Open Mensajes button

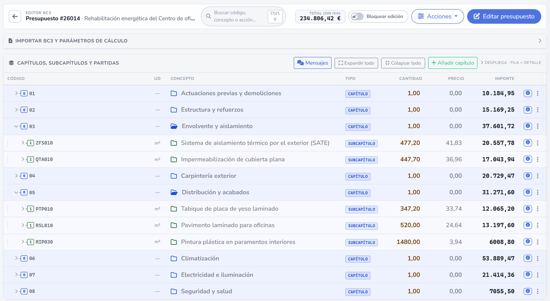tap(312, 63)
